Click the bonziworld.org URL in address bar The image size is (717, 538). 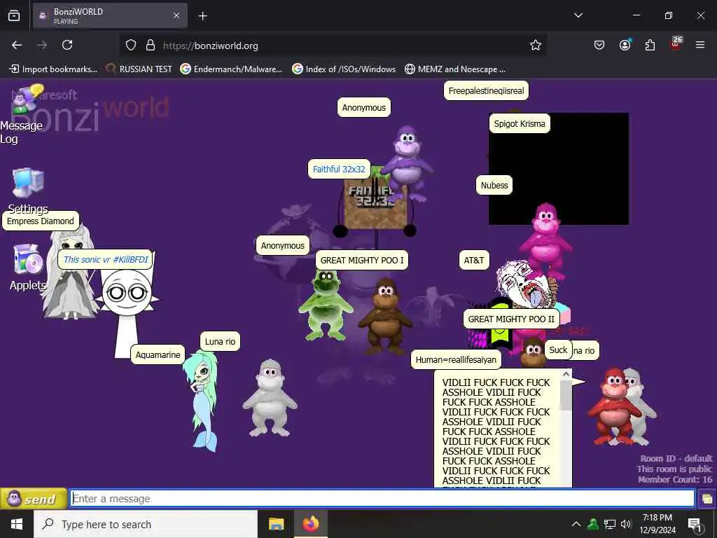click(x=210, y=46)
